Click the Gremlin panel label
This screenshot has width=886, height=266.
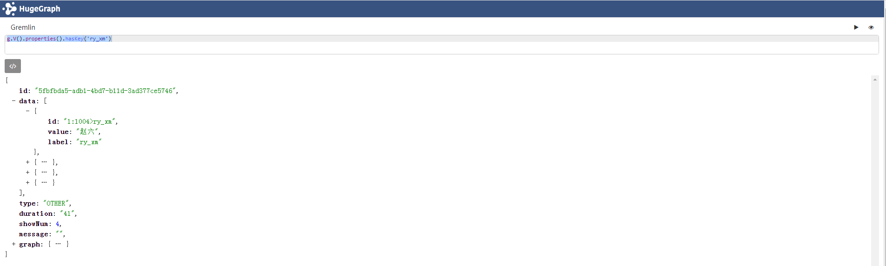[23, 27]
